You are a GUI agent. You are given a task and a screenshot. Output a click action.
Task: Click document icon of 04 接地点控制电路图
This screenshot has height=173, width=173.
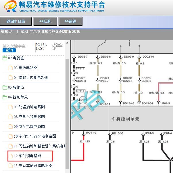click(x=11, y=78)
